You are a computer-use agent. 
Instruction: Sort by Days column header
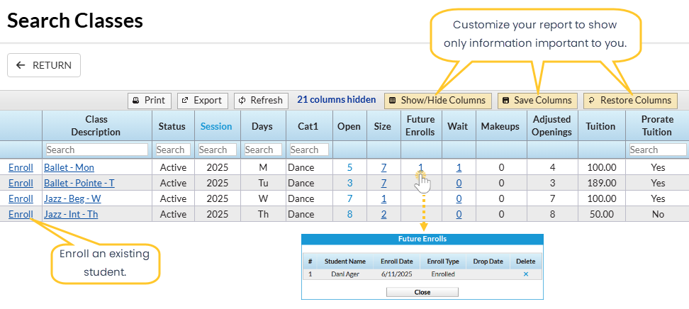pyautogui.click(x=262, y=126)
